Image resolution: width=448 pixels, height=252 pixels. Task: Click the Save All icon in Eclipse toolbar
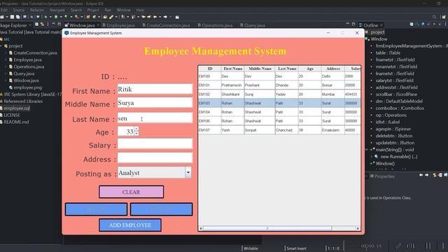coord(17,17)
